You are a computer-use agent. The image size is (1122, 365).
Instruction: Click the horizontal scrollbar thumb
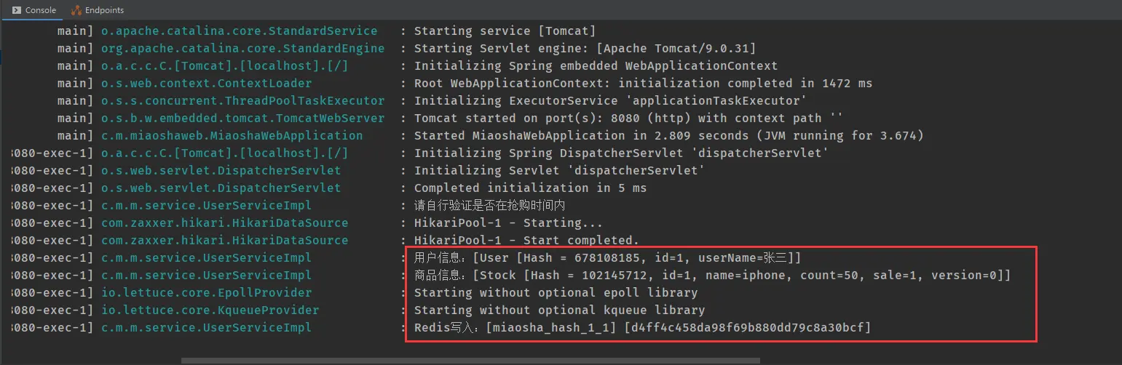pos(470,360)
